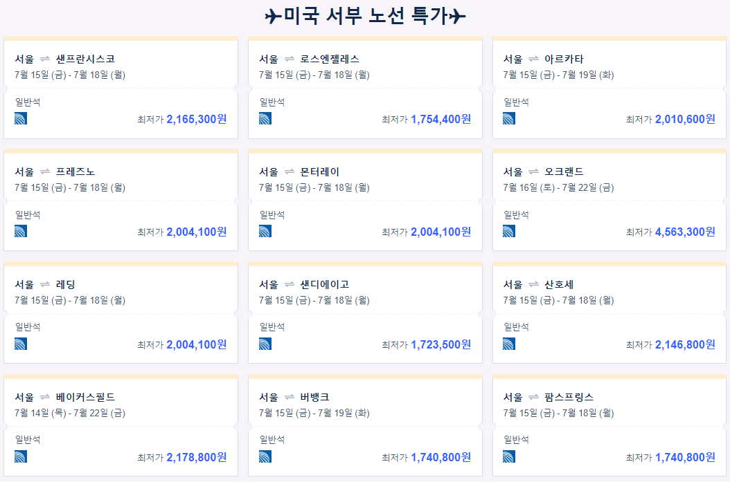Screen dimensions: 730x482
Task: Click round-trip arrows icon beside 산호세
Action: click(533, 284)
